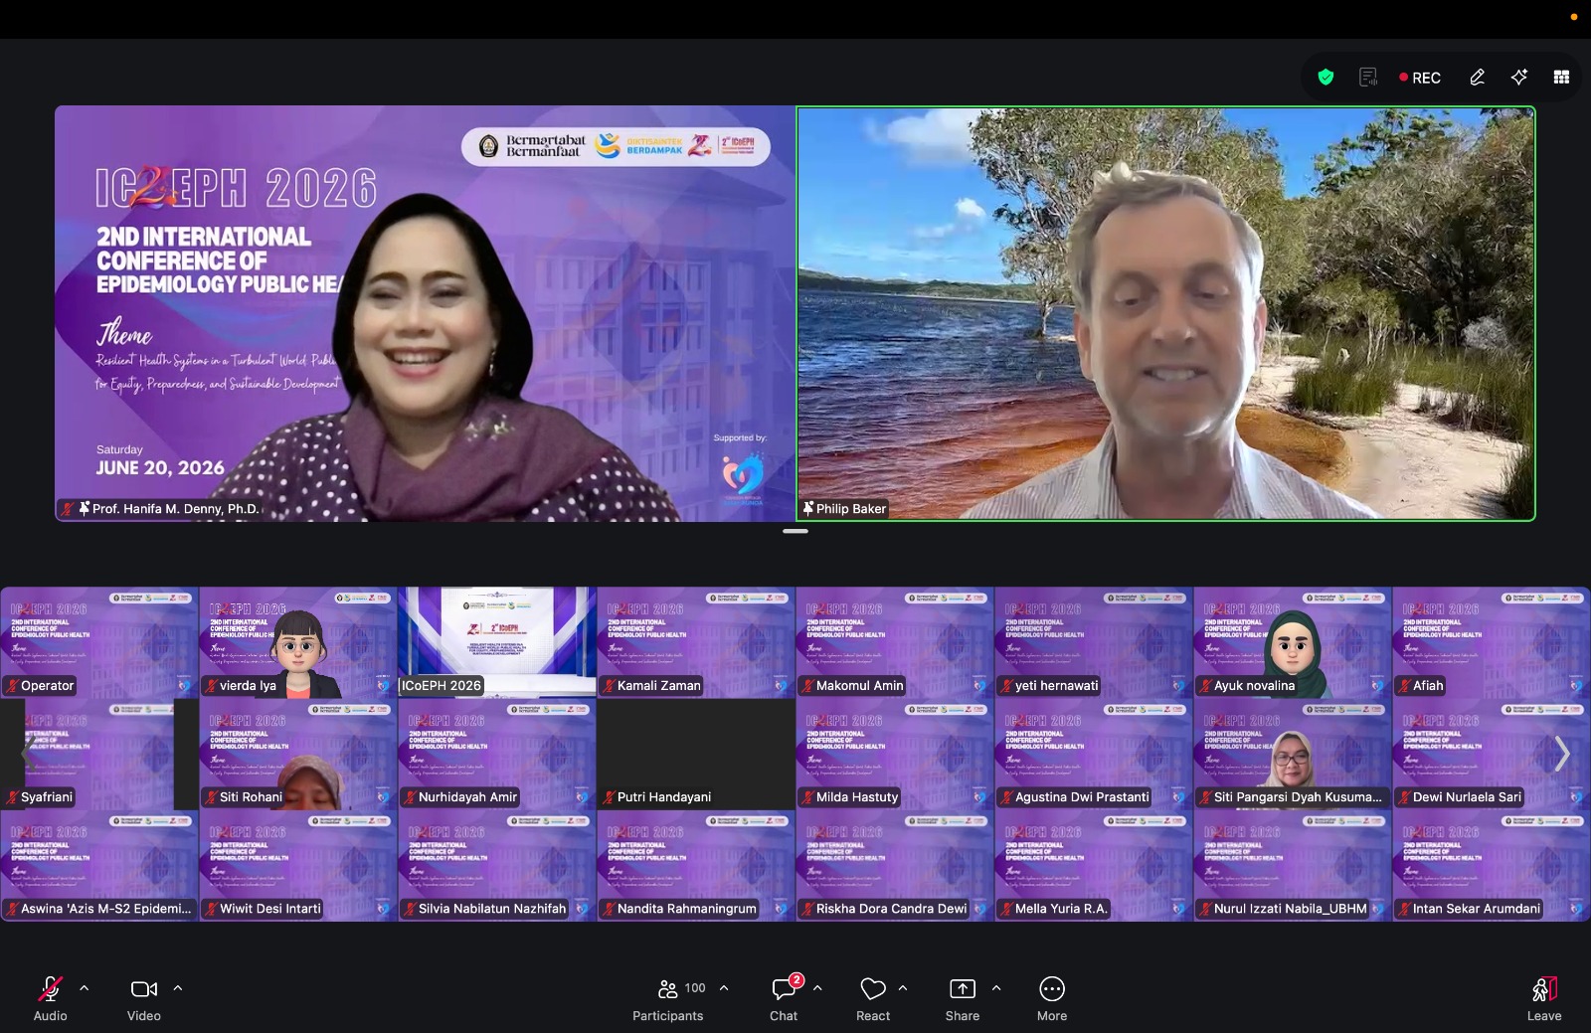
Task: Select the Nurul Izzati Nabila_UBHM tile
Action: pyautogui.click(x=1293, y=865)
